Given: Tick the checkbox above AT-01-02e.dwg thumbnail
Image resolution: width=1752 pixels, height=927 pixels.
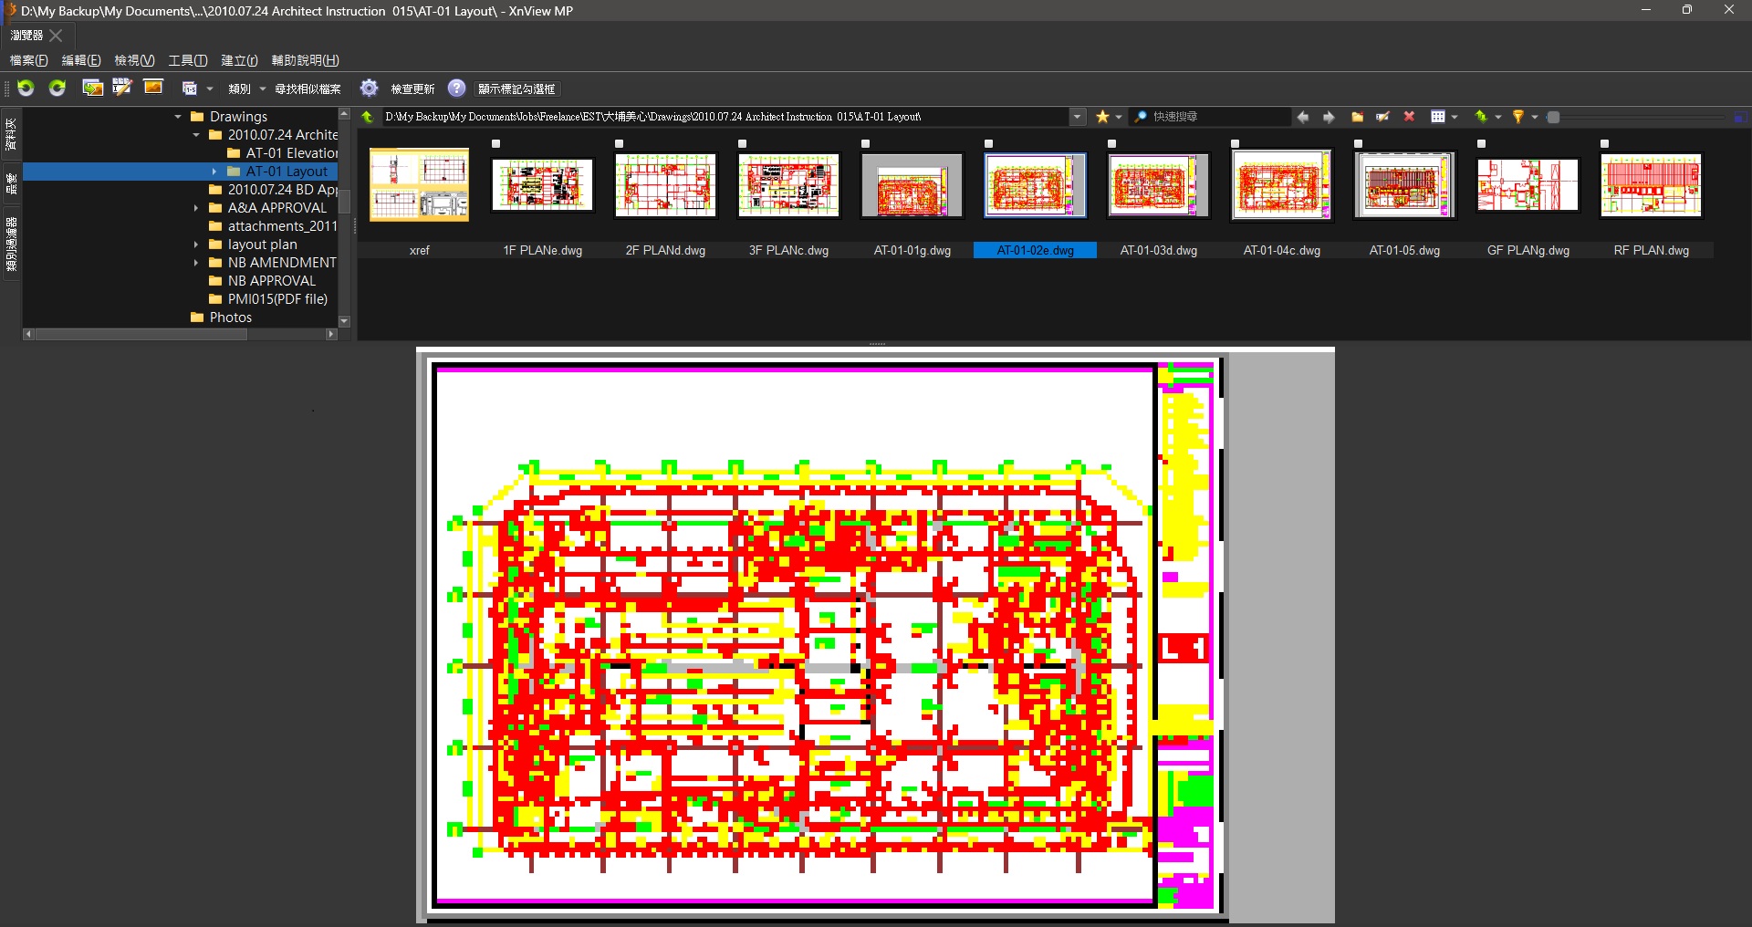Looking at the screenshot, I should pos(989,144).
